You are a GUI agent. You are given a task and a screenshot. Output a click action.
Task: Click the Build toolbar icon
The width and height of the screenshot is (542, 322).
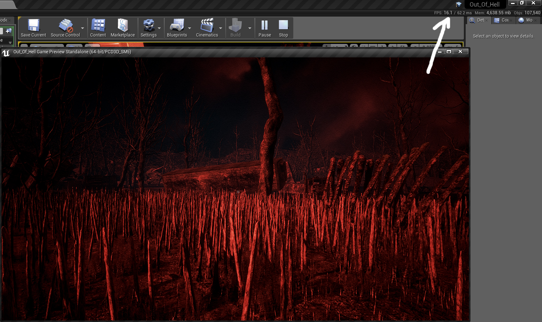[x=235, y=26]
